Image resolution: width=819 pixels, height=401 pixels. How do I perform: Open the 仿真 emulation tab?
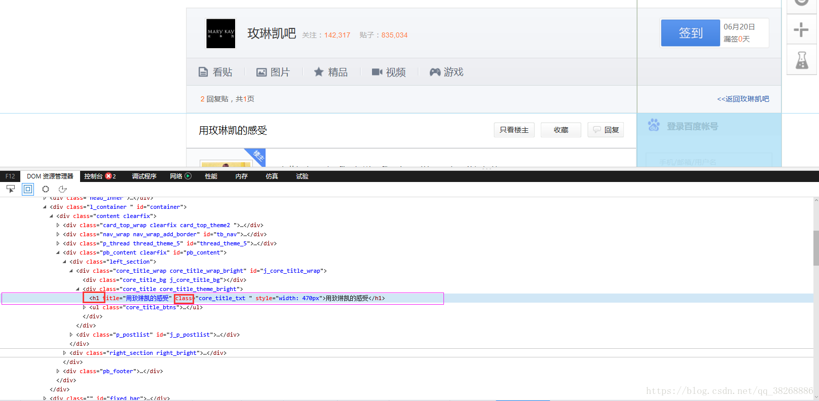[272, 176]
